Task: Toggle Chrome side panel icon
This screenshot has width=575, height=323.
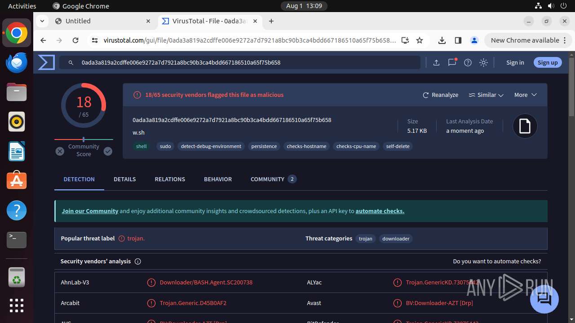Action: [x=458, y=40]
